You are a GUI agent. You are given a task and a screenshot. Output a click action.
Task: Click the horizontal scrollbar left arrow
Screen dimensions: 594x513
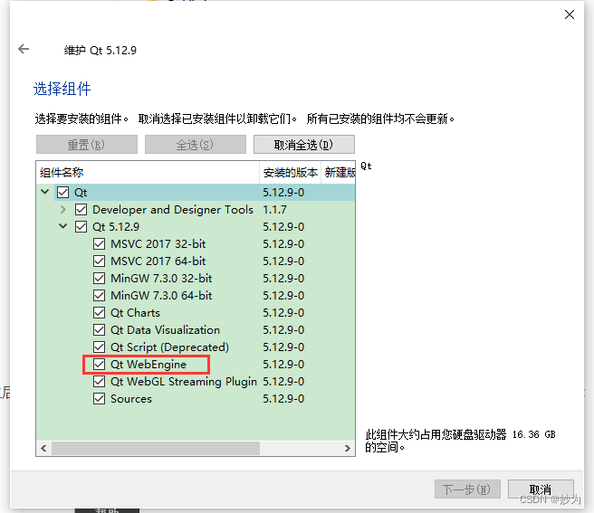click(x=44, y=448)
